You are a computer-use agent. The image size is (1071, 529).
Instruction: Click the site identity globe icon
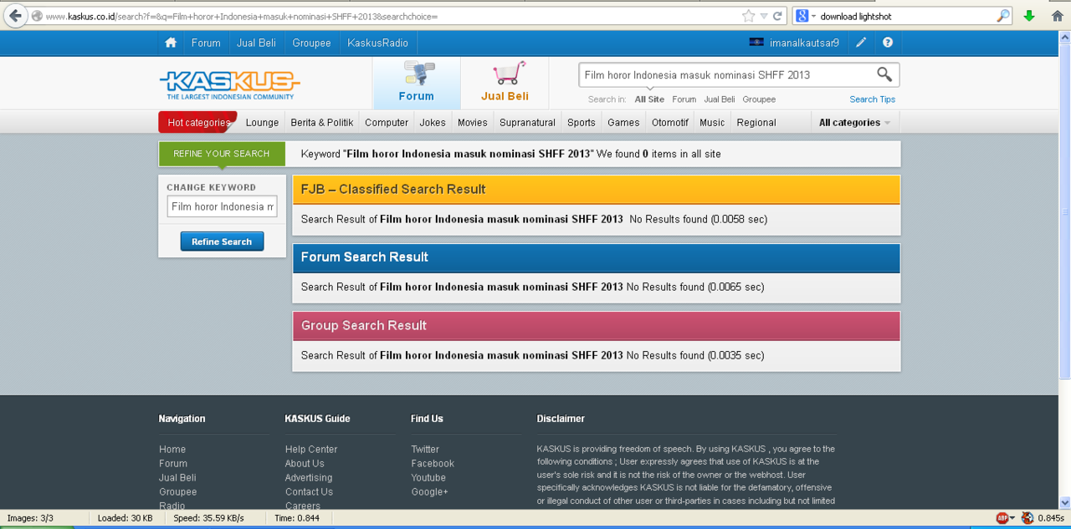pyautogui.click(x=37, y=16)
